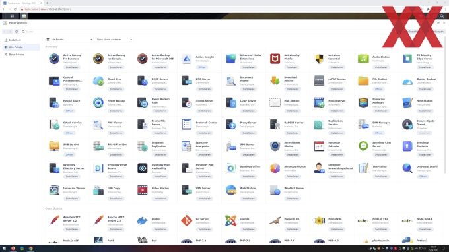Select the Mail Station envelope icon

[275, 102]
